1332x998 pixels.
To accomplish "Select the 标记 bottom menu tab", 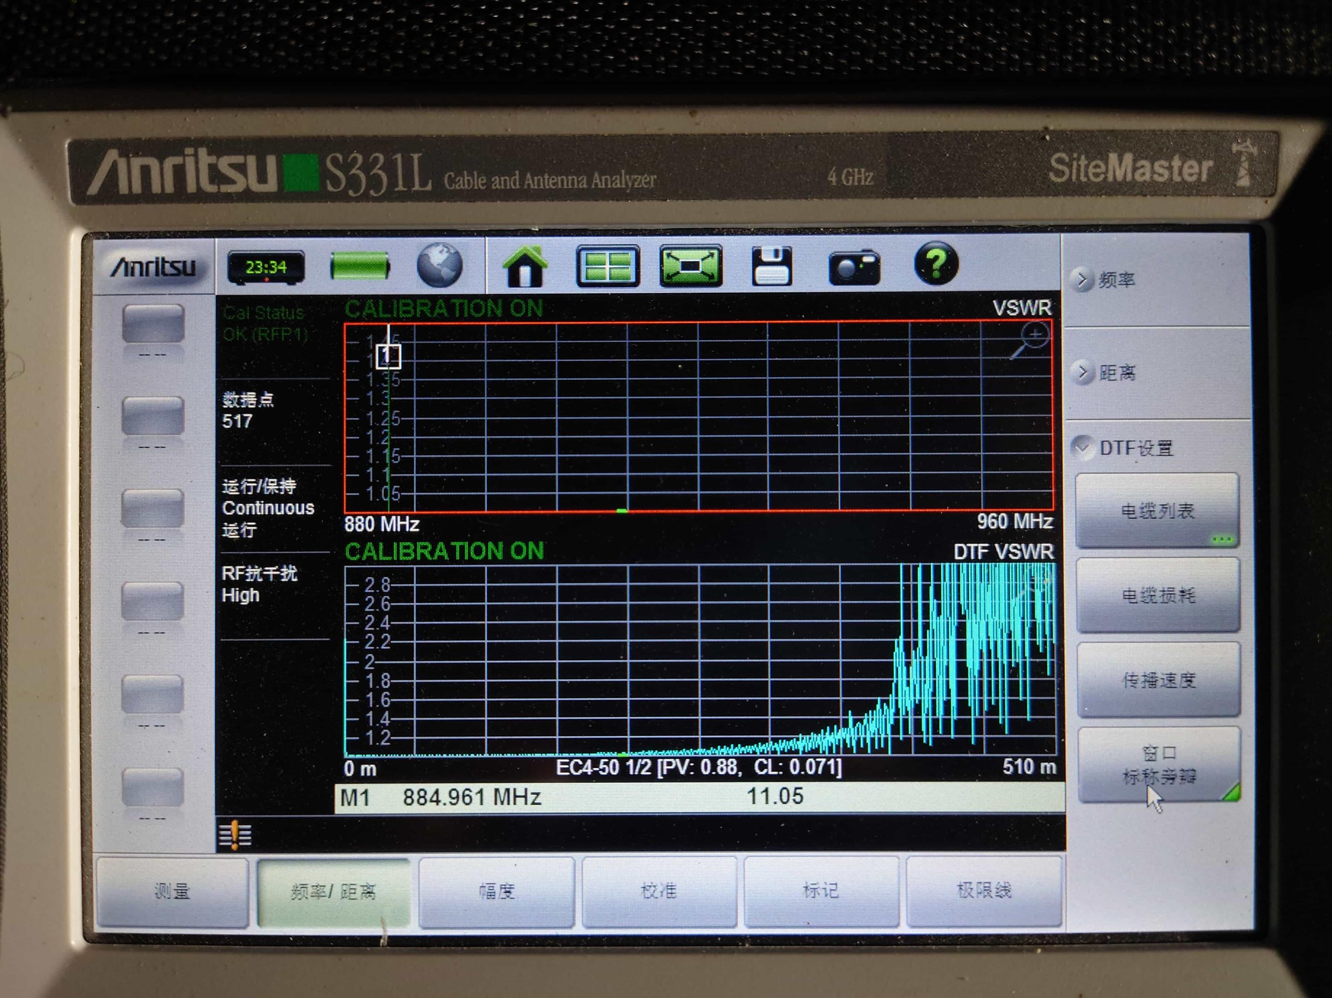I will (x=820, y=890).
